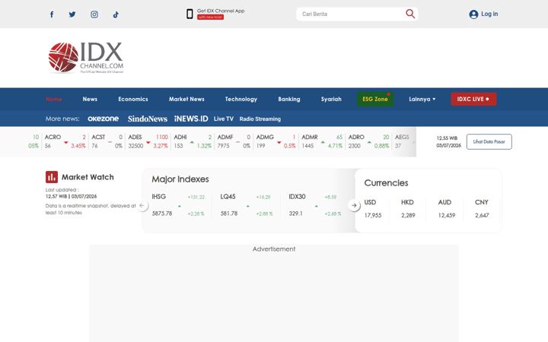The width and height of the screenshot is (548, 342).
Task: Click the red IDXC LIVE button
Action: (x=473, y=99)
